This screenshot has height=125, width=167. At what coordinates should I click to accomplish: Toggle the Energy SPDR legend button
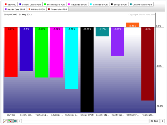[x=119, y=4]
